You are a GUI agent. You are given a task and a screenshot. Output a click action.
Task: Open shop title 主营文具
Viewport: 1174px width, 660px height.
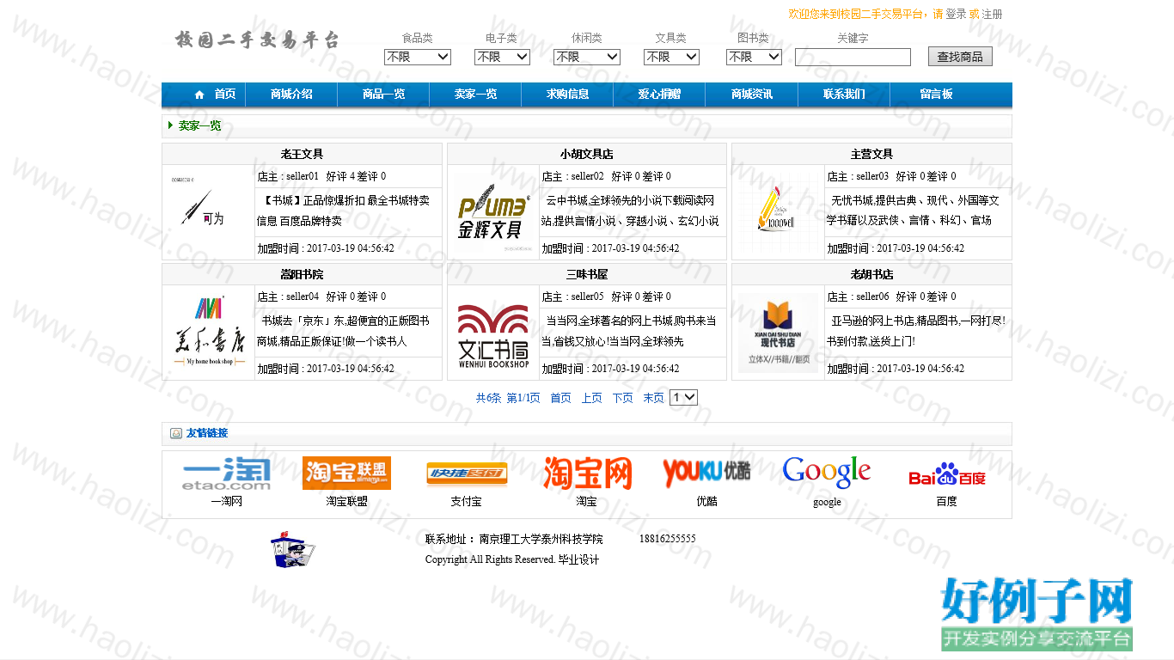point(871,155)
